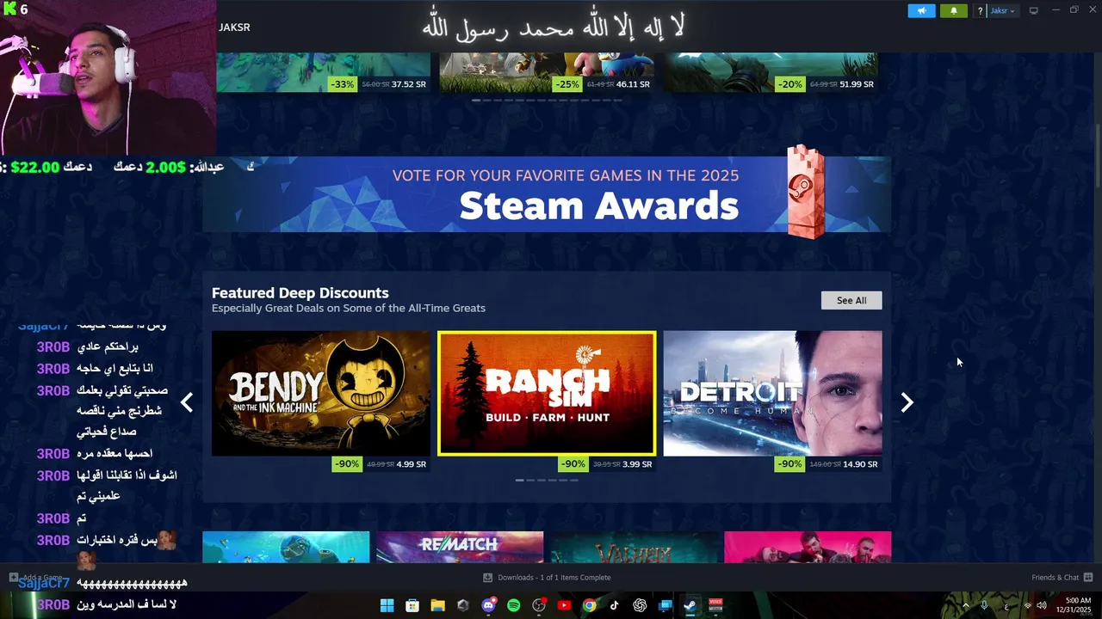Open Google Chrome from taskbar

[589, 605]
